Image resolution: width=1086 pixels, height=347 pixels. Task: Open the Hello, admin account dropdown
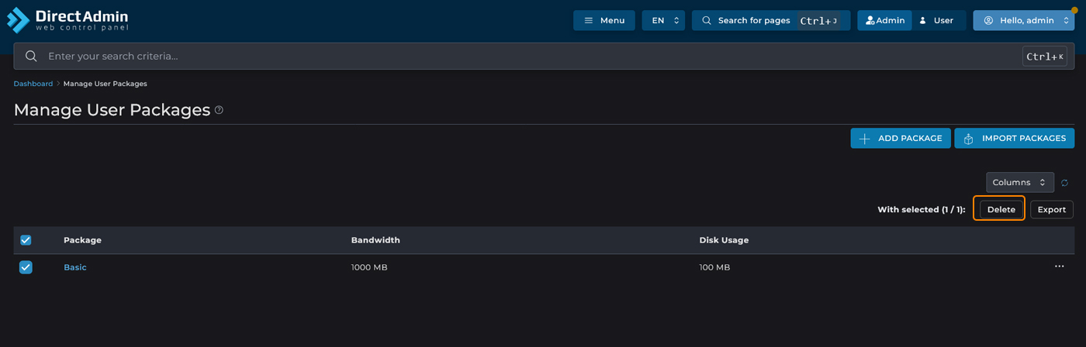(1023, 21)
